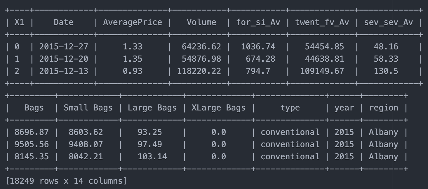Click the AveragePrice column header
Screen dimensions: 428x189
point(133,22)
